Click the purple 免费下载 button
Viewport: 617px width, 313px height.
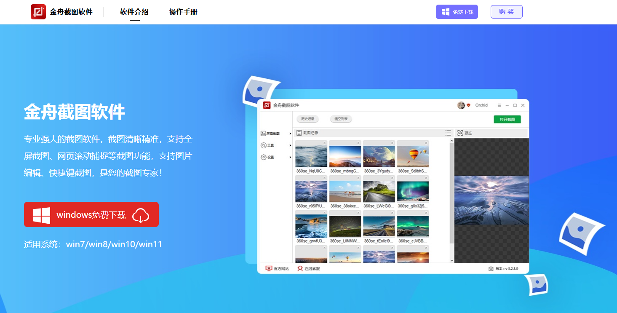click(x=457, y=12)
